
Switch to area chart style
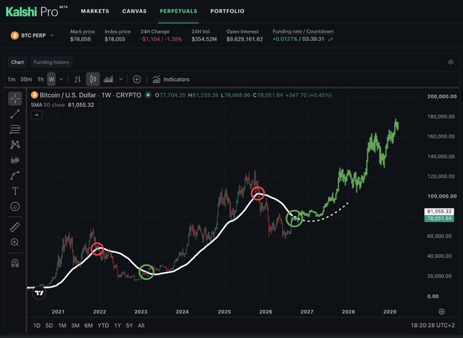(x=108, y=79)
